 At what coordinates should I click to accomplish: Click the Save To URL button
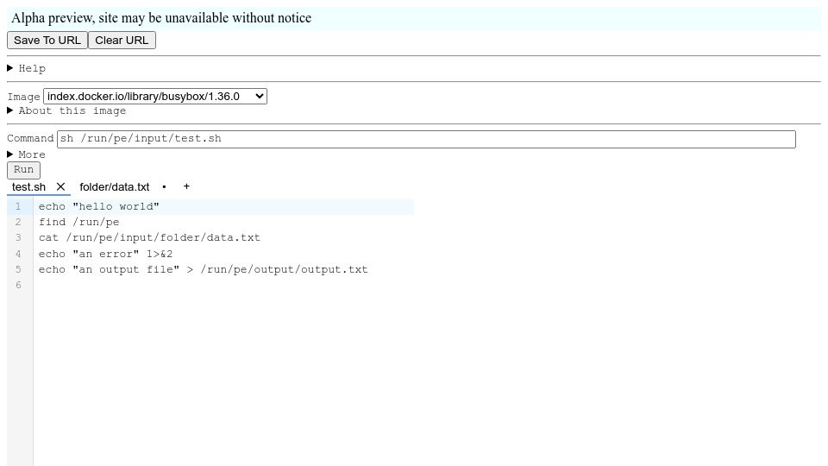47,41
